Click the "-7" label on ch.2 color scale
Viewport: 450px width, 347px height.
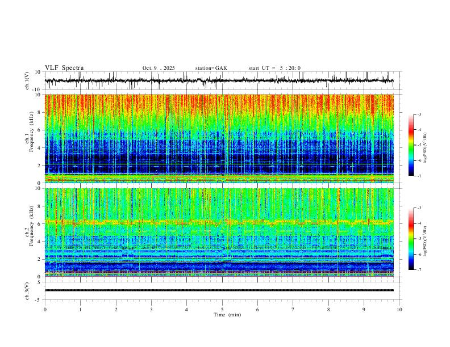(419, 270)
